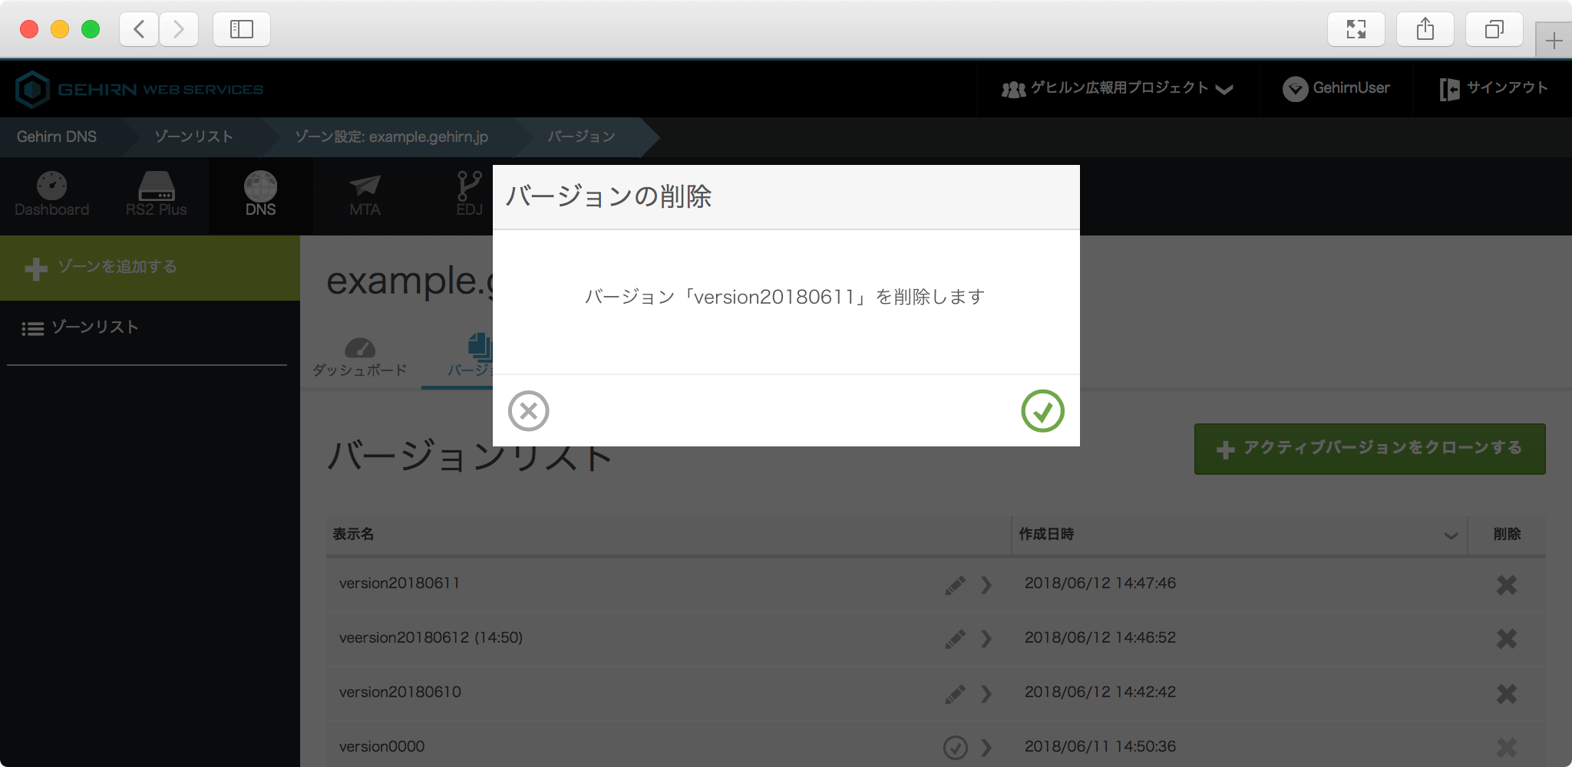Image resolution: width=1572 pixels, height=767 pixels.
Task: Sort by 作成日時 column arrow
Action: tap(1451, 535)
